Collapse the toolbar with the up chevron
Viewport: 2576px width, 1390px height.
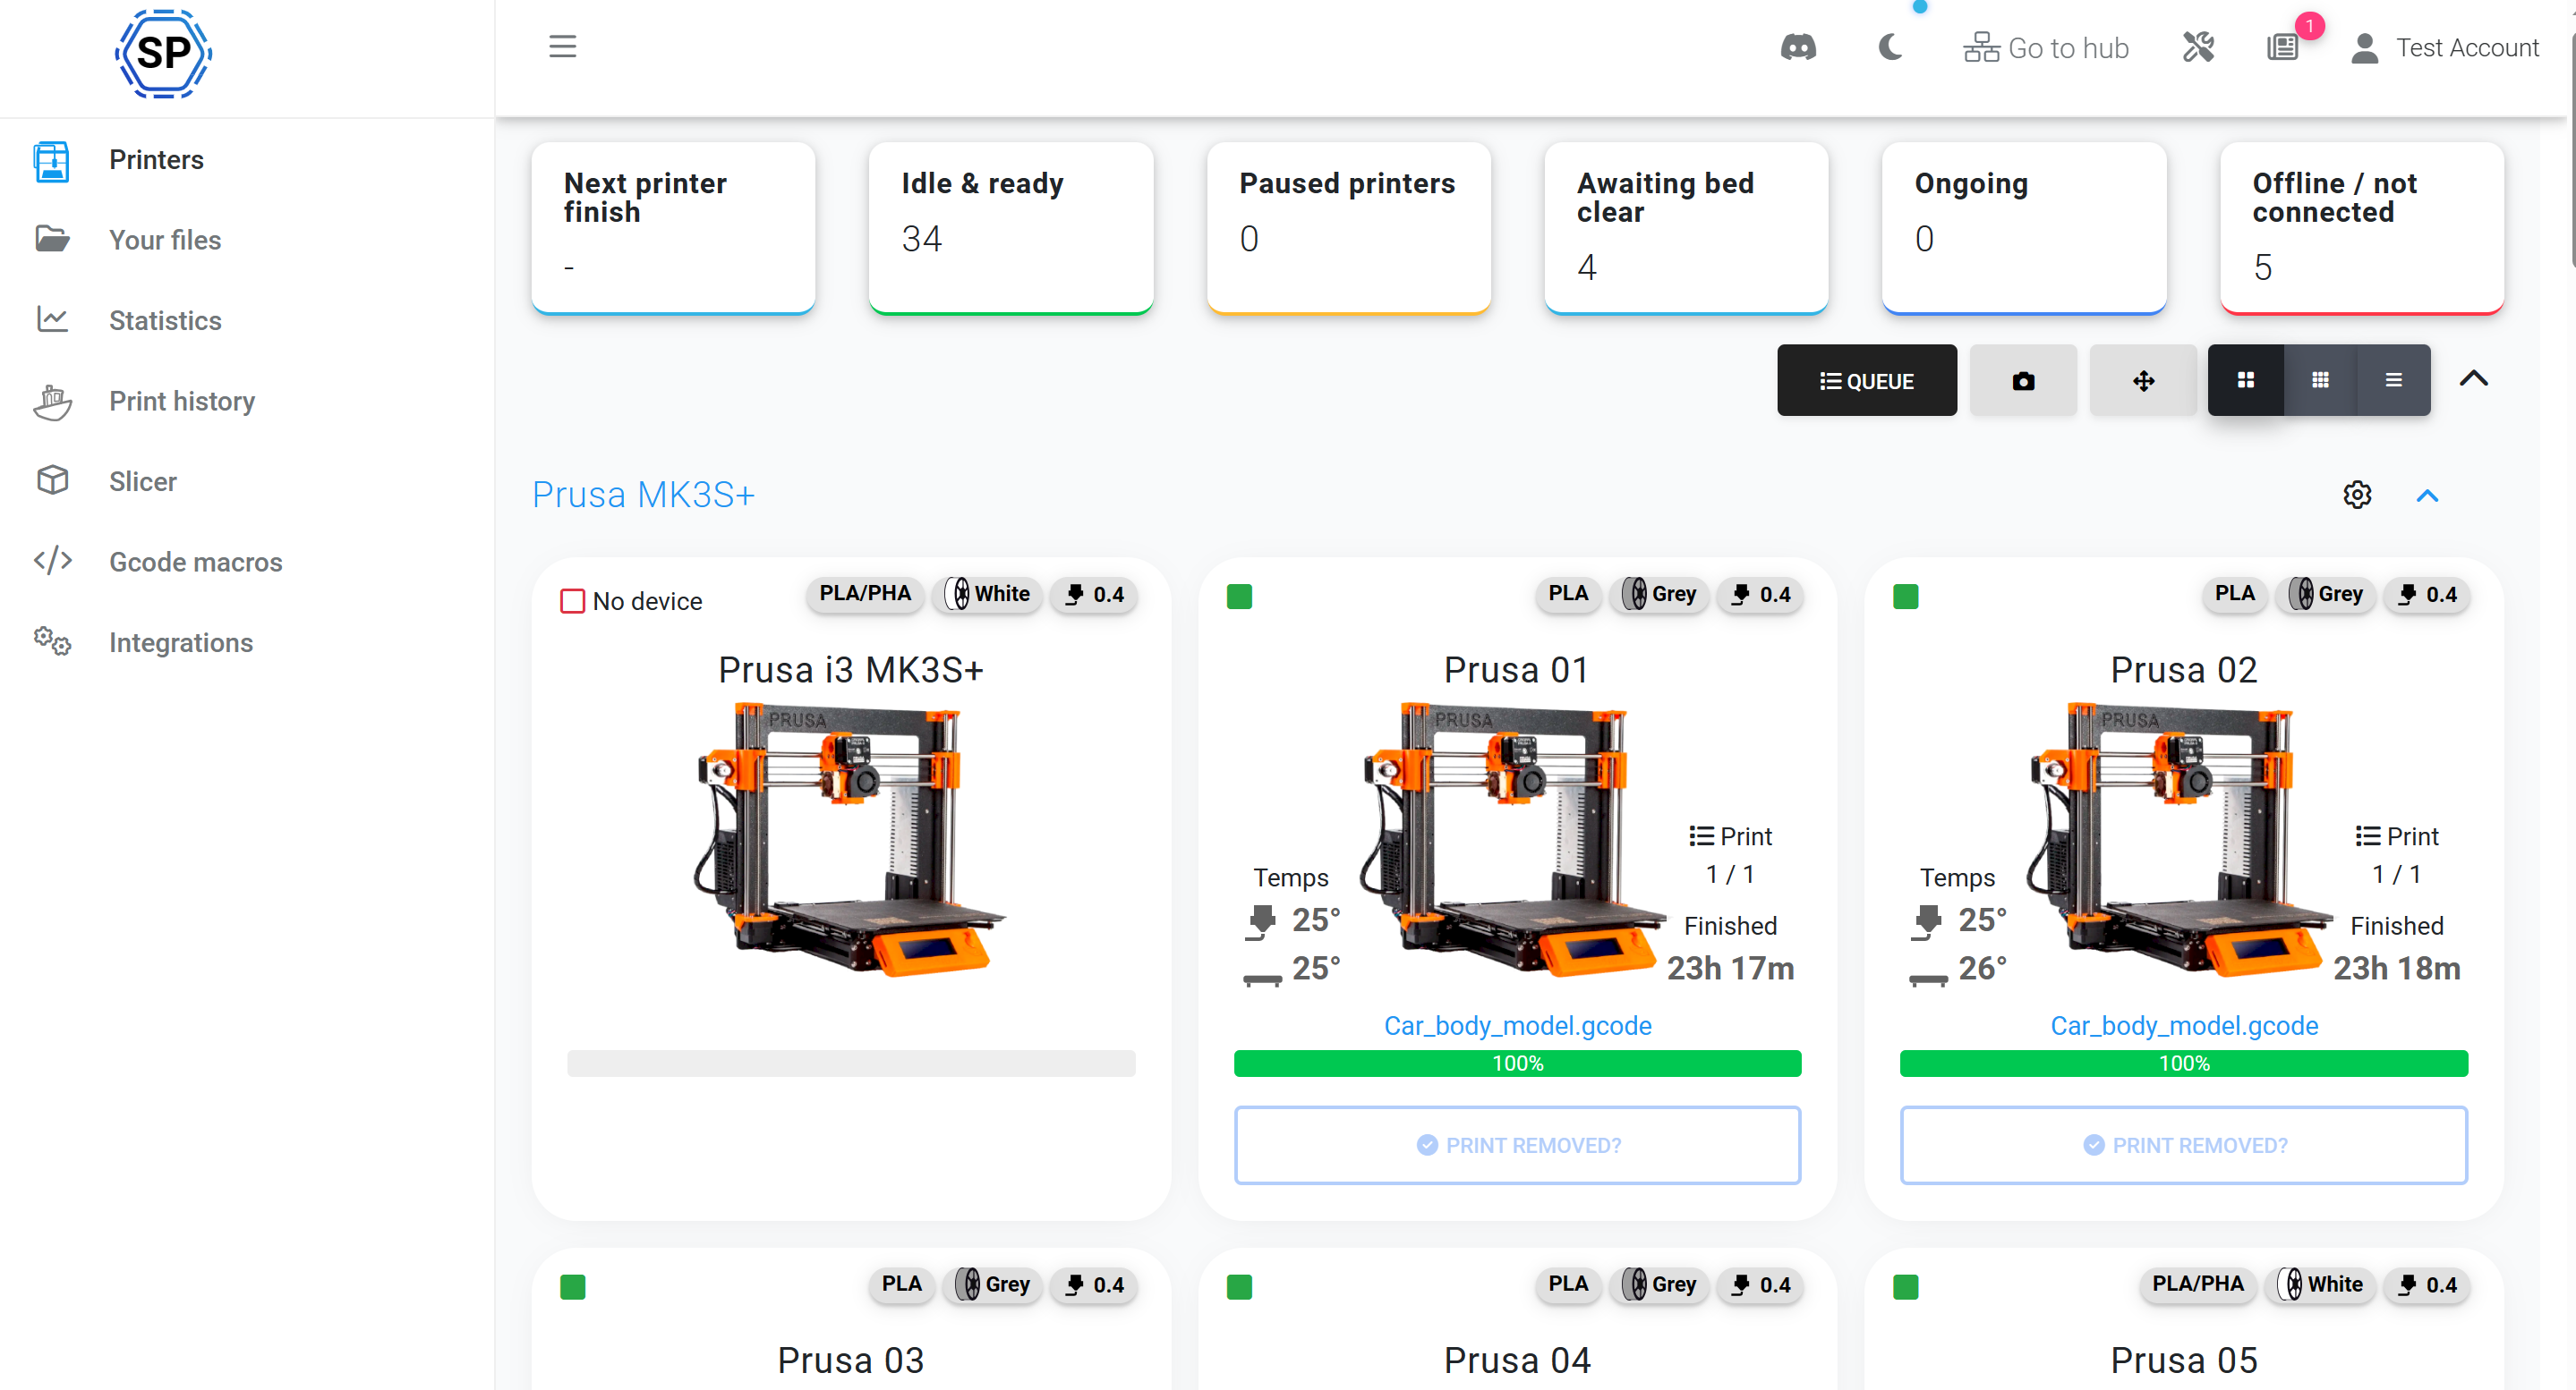(2473, 378)
